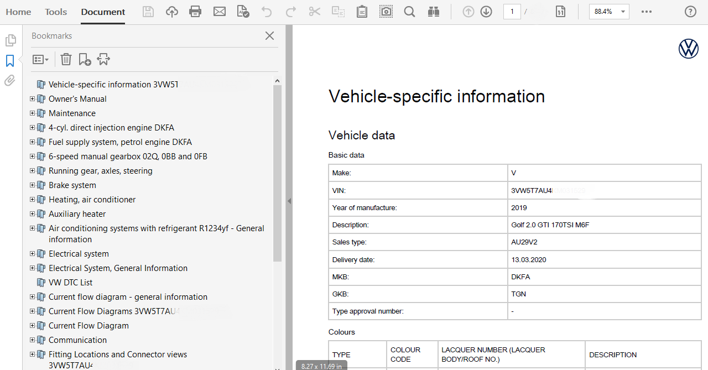Viewport: 708px width, 370px height.
Task: Print the document
Action: pos(195,11)
